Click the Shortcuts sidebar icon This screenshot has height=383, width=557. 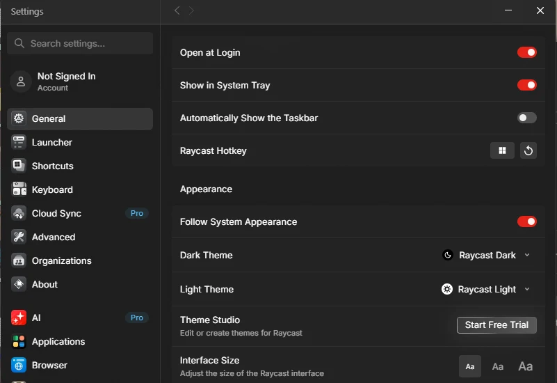[19, 166]
